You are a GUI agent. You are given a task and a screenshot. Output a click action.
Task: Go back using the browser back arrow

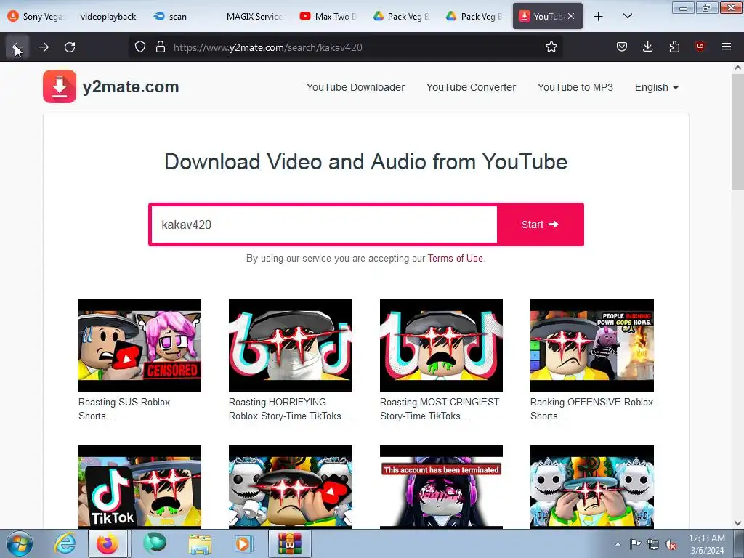tap(17, 47)
